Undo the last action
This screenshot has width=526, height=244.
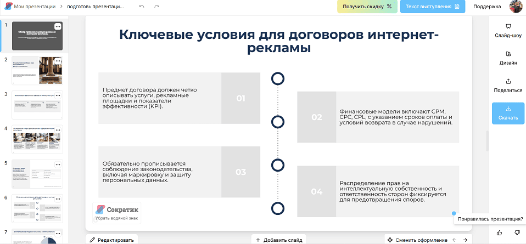pyautogui.click(x=142, y=7)
